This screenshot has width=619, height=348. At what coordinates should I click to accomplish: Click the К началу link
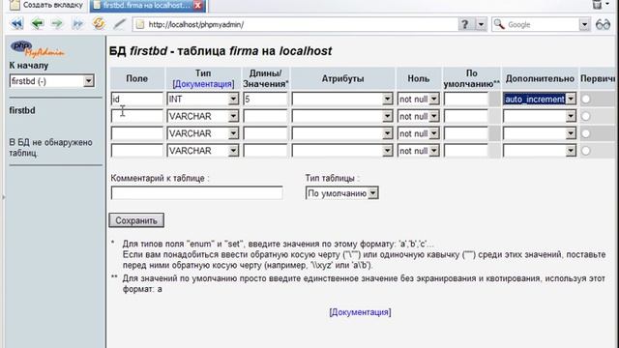pos(29,66)
